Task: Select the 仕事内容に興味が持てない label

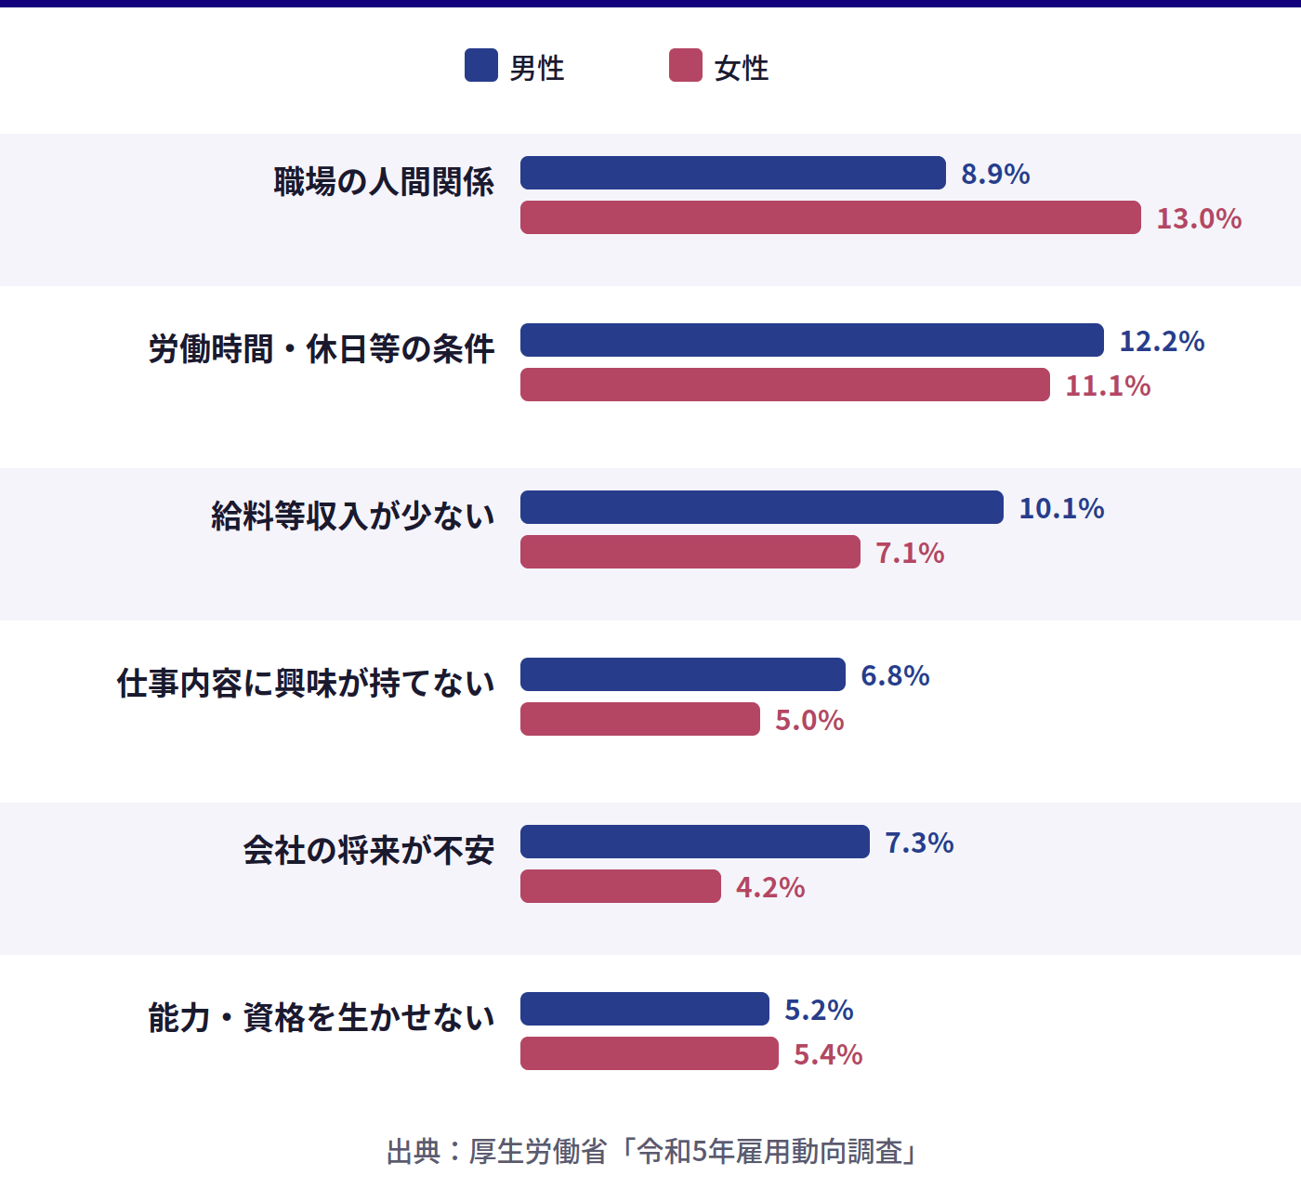Action: click(x=306, y=683)
